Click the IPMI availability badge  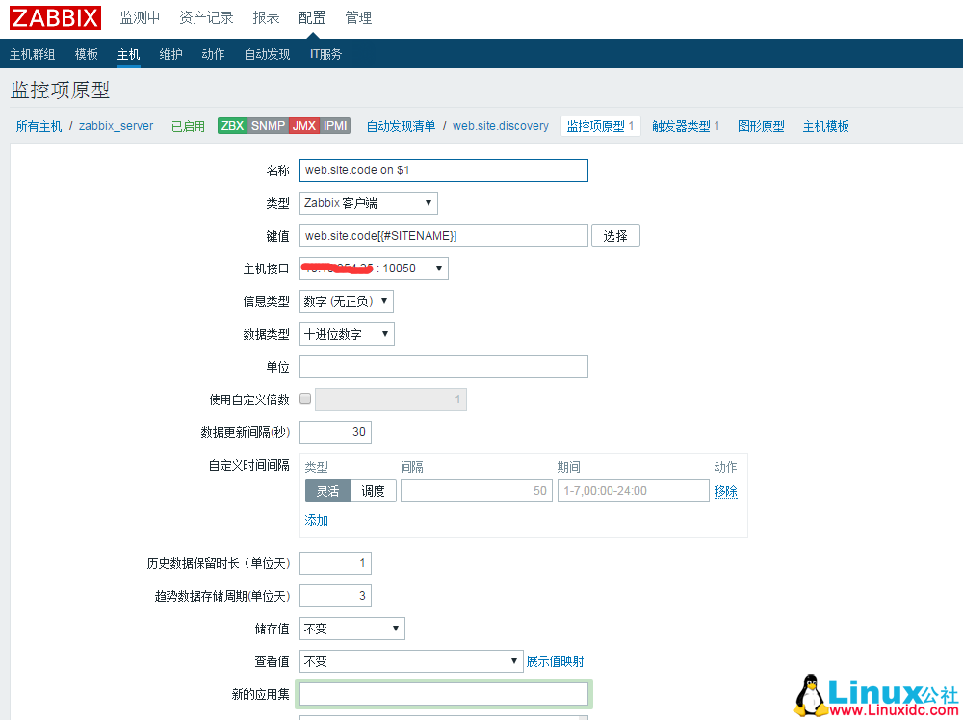click(335, 126)
